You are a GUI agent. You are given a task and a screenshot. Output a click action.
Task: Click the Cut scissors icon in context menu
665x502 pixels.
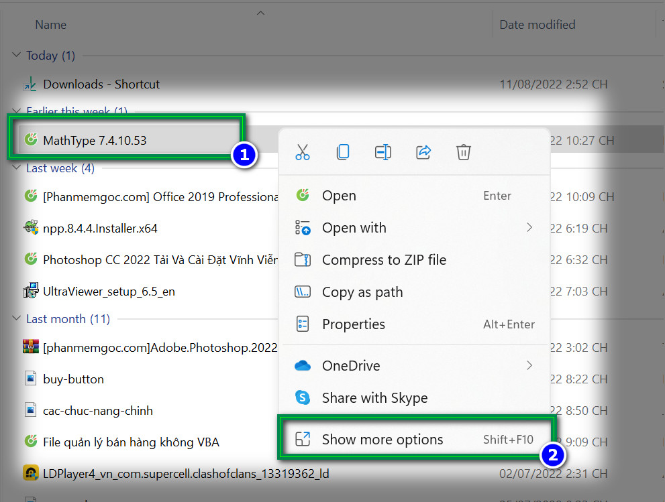click(x=303, y=152)
